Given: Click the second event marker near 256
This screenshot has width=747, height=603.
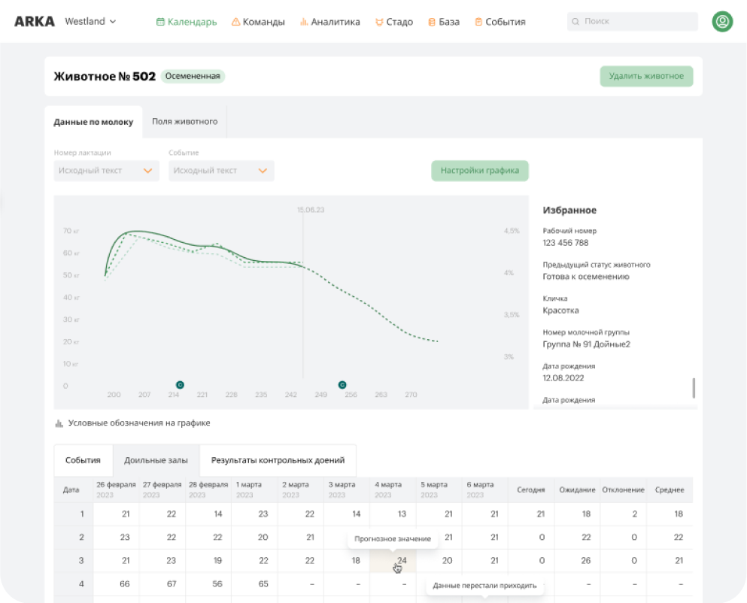Looking at the screenshot, I should pyautogui.click(x=342, y=384).
